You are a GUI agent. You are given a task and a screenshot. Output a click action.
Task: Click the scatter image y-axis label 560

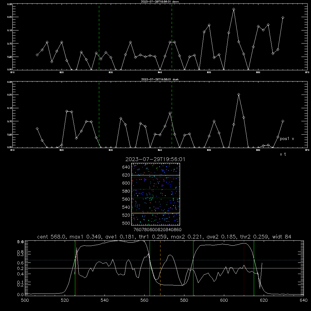pos(126,199)
